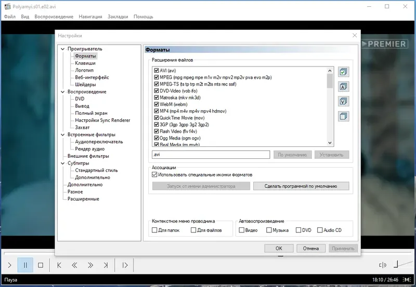
Task: Click the clear-all formats icon button
Action: 343,116
